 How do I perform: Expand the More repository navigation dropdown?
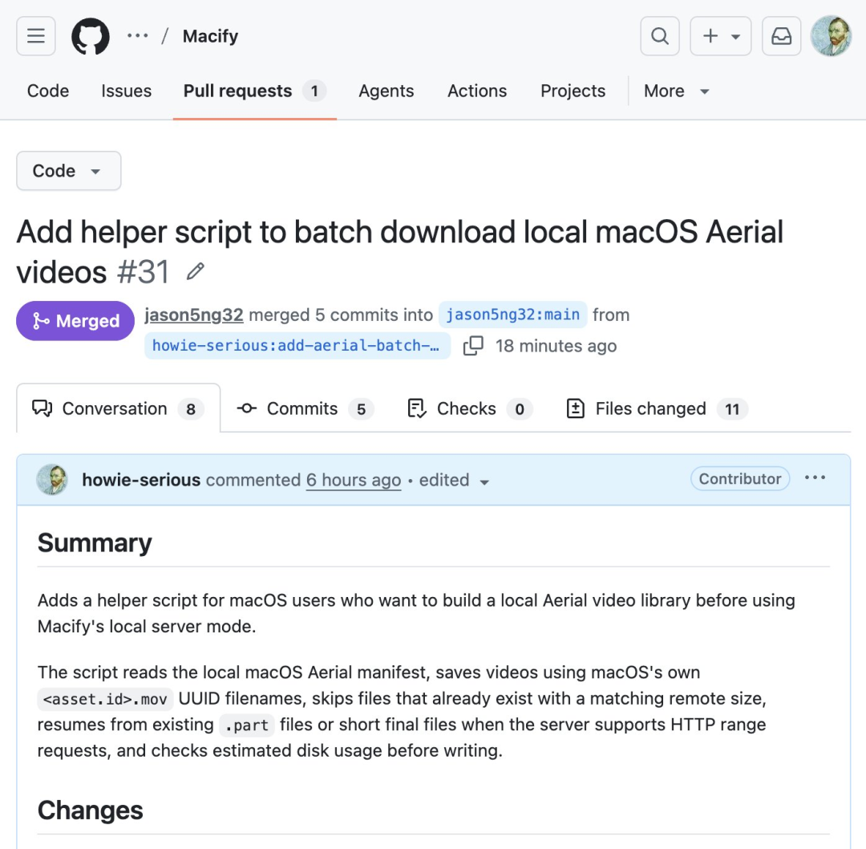tap(676, 91)
